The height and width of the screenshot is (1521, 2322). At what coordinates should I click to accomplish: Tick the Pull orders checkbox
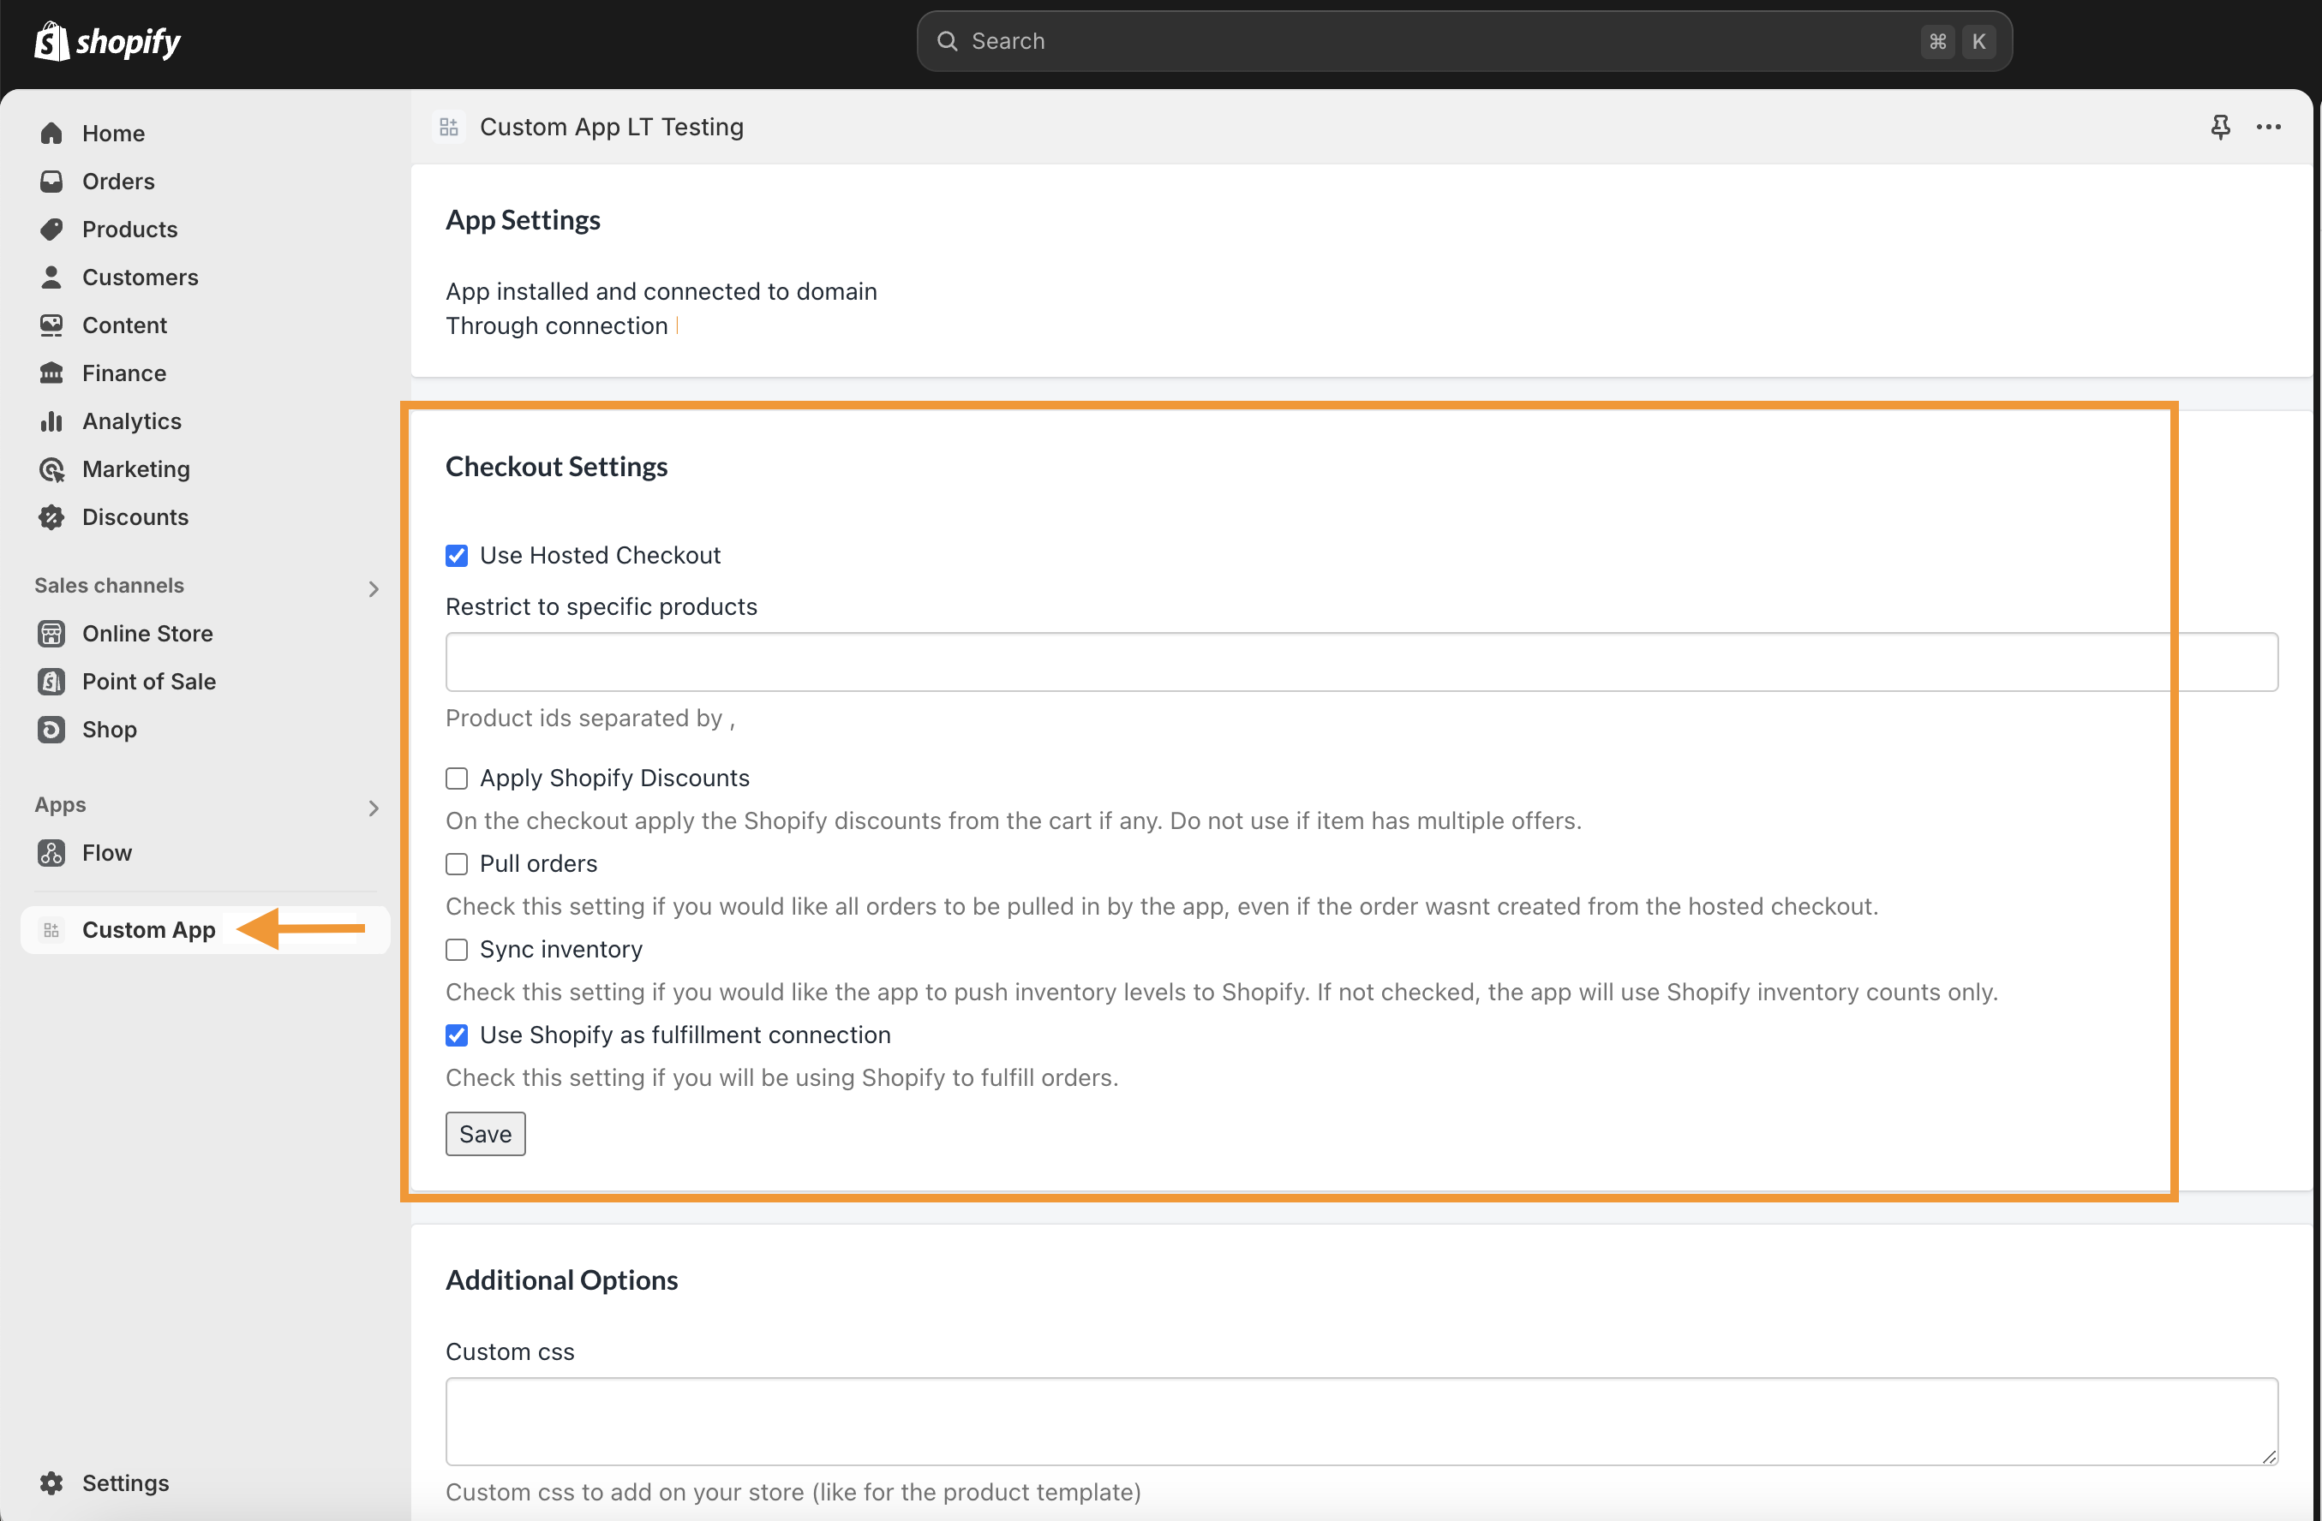pos(457,863)
